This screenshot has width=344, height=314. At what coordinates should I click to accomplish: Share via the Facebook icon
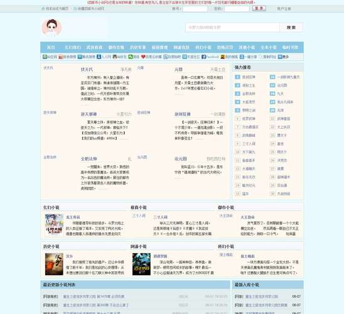point(203,57)
